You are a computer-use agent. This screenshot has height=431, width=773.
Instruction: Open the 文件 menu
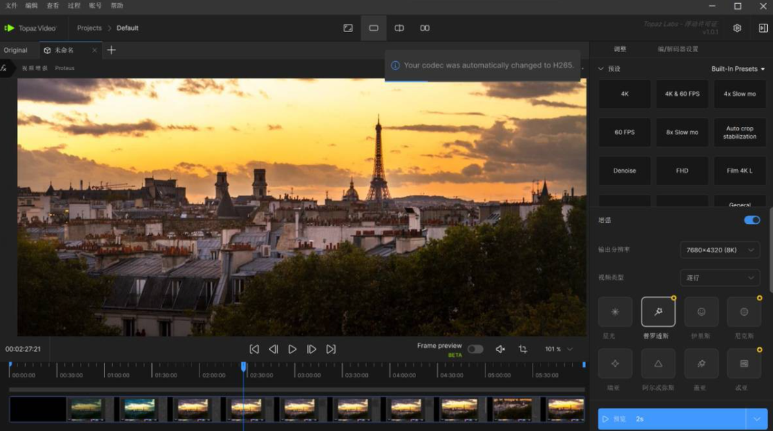[x=12, y=6]
